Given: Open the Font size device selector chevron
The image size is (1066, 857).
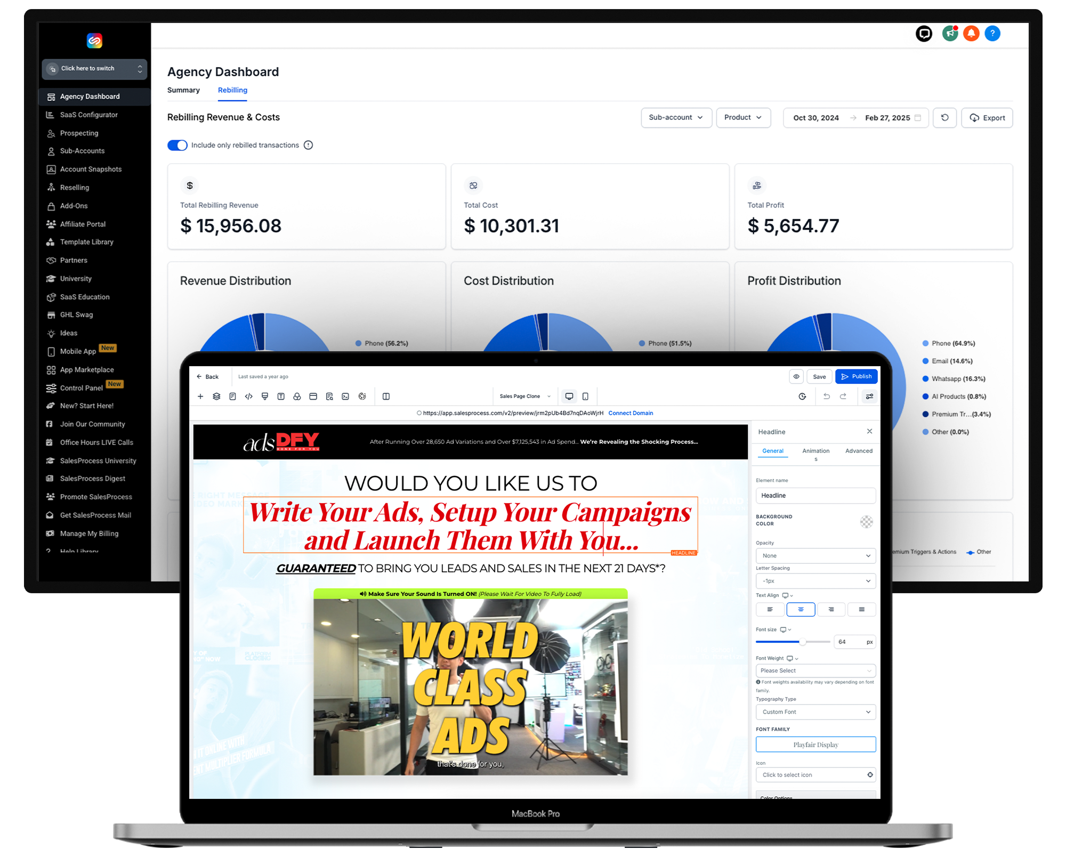Looking at the screenshot, I should (x=790, y=630).
